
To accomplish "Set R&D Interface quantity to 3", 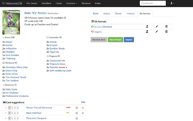I will [x=17, y=113].
